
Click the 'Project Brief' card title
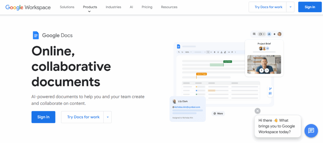click(264, 43)
